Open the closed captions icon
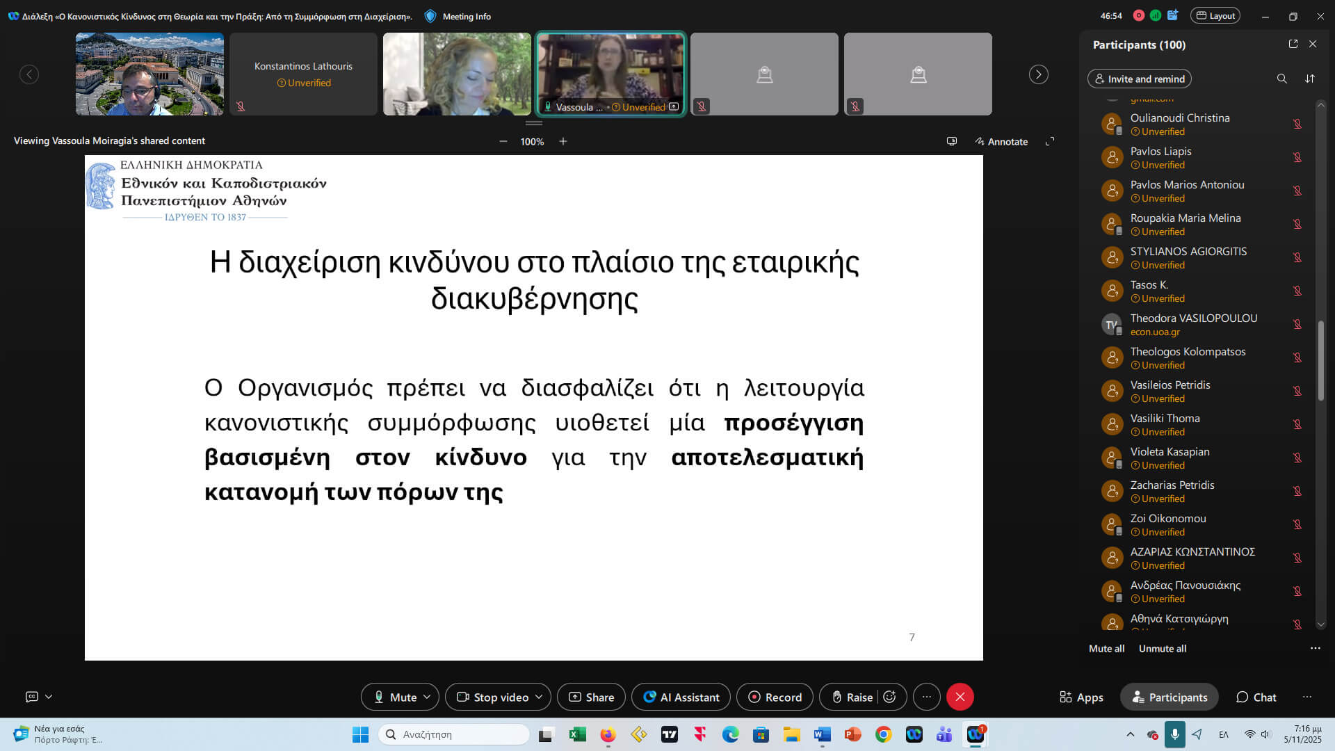Image resolution: width=1335 pixels, height=751 pixels. coord(32,696)
